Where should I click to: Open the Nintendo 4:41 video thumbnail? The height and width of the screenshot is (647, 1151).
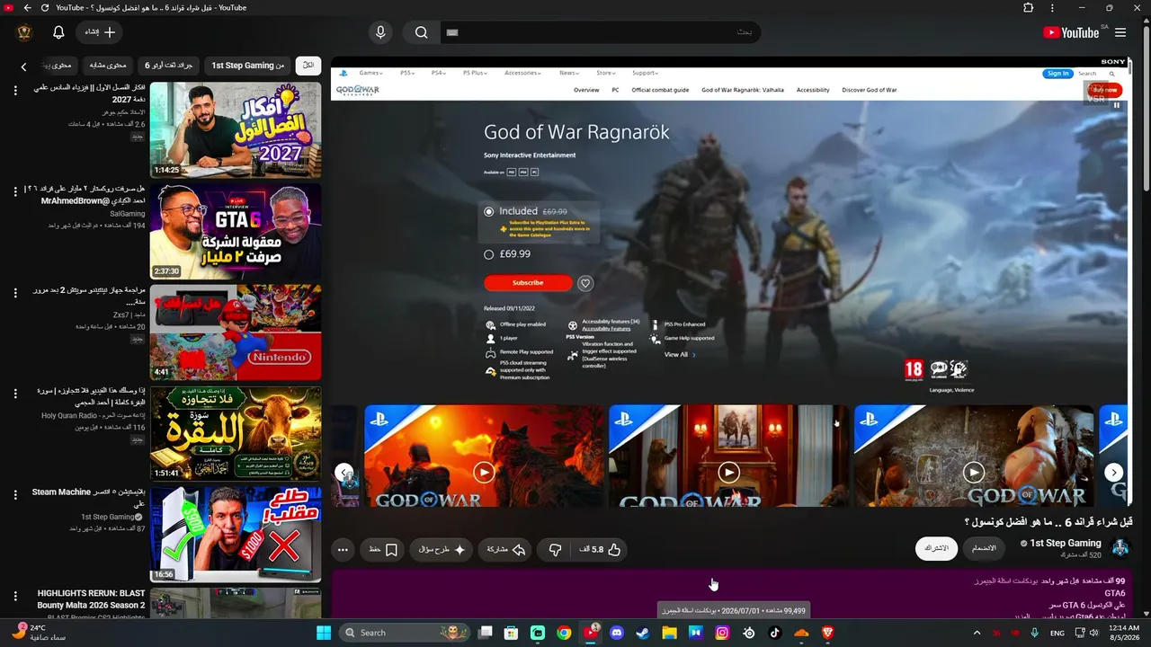click(236, 332)
